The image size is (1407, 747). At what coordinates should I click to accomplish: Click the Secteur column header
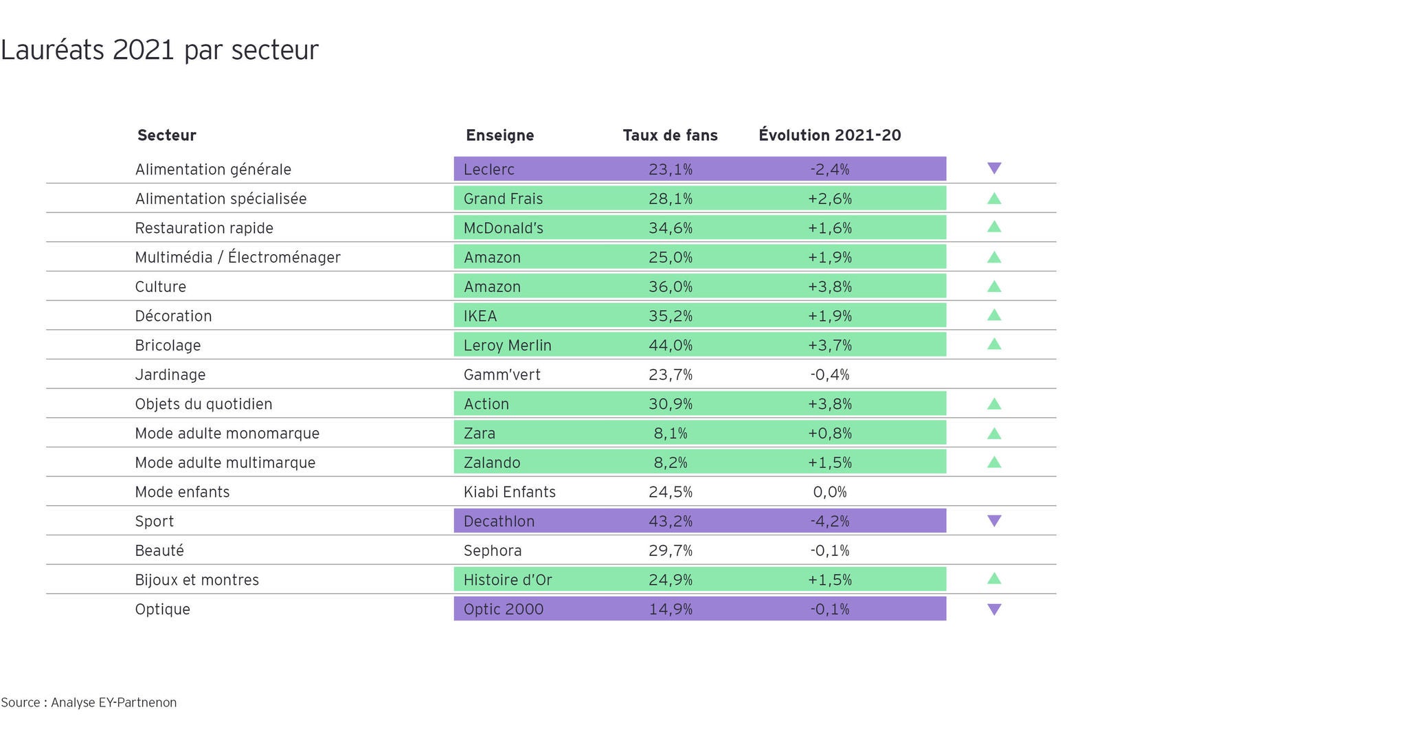pos(167,135)
